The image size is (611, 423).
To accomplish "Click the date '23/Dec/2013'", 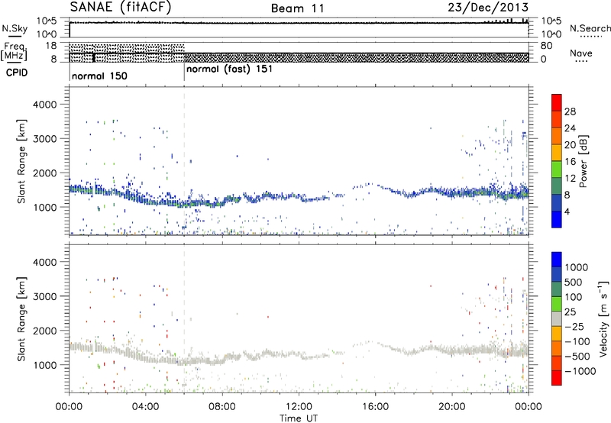I will (x=488, y=7).
